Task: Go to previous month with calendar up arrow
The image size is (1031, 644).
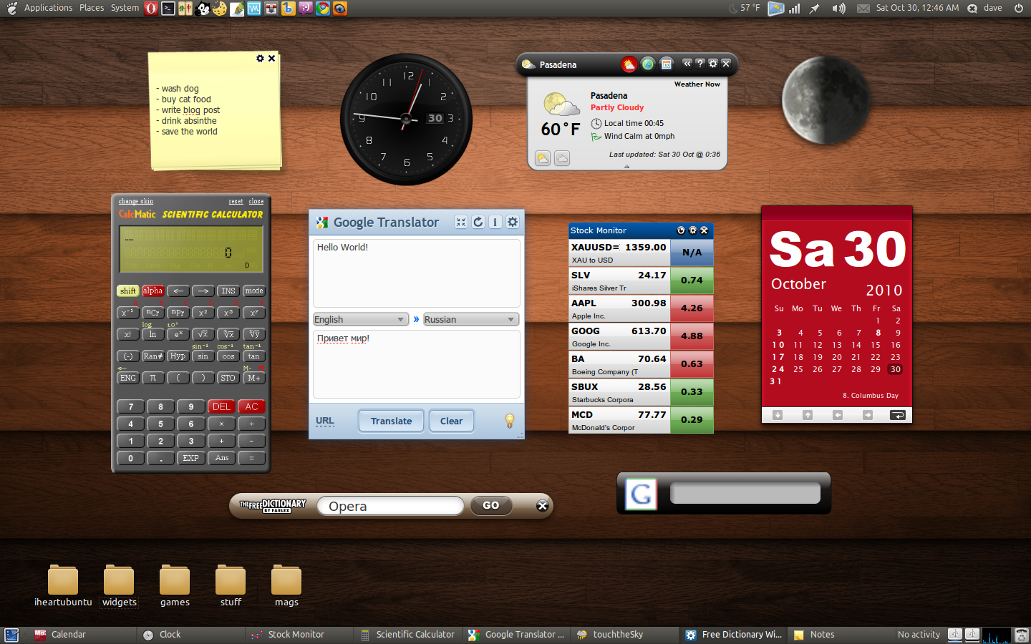Action: [808, 415]
